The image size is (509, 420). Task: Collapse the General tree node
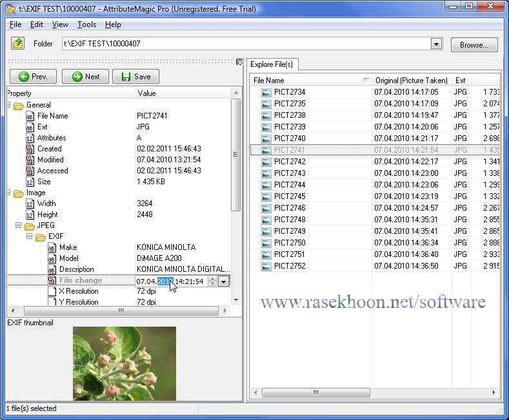click(9, 104)
